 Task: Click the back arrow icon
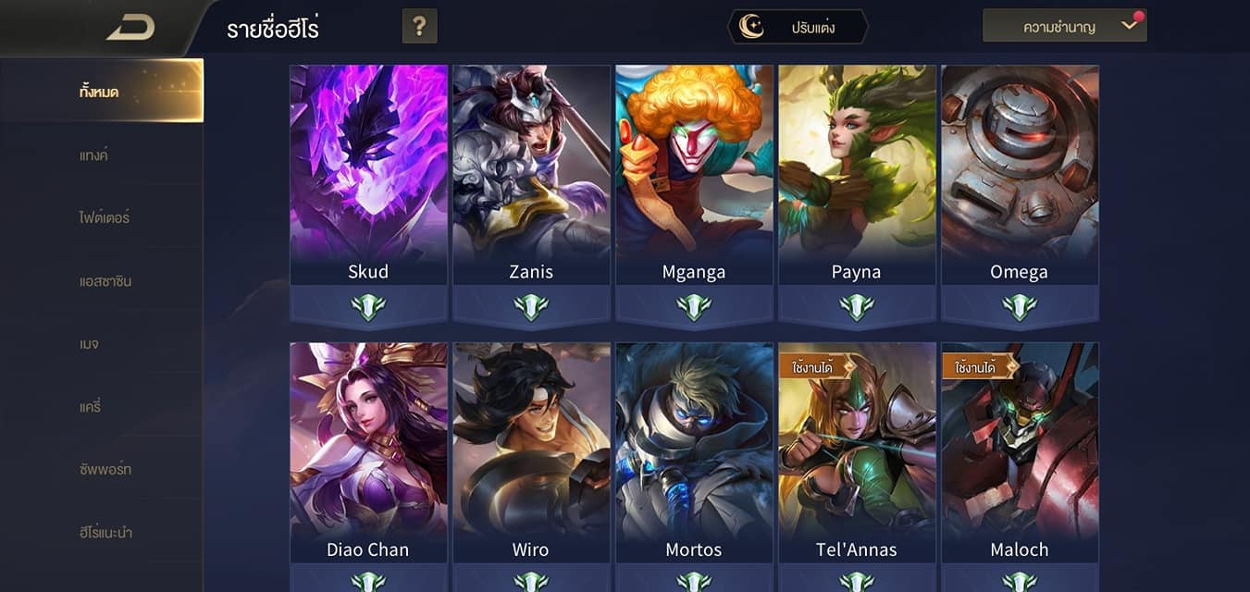(x=130, y=28)
